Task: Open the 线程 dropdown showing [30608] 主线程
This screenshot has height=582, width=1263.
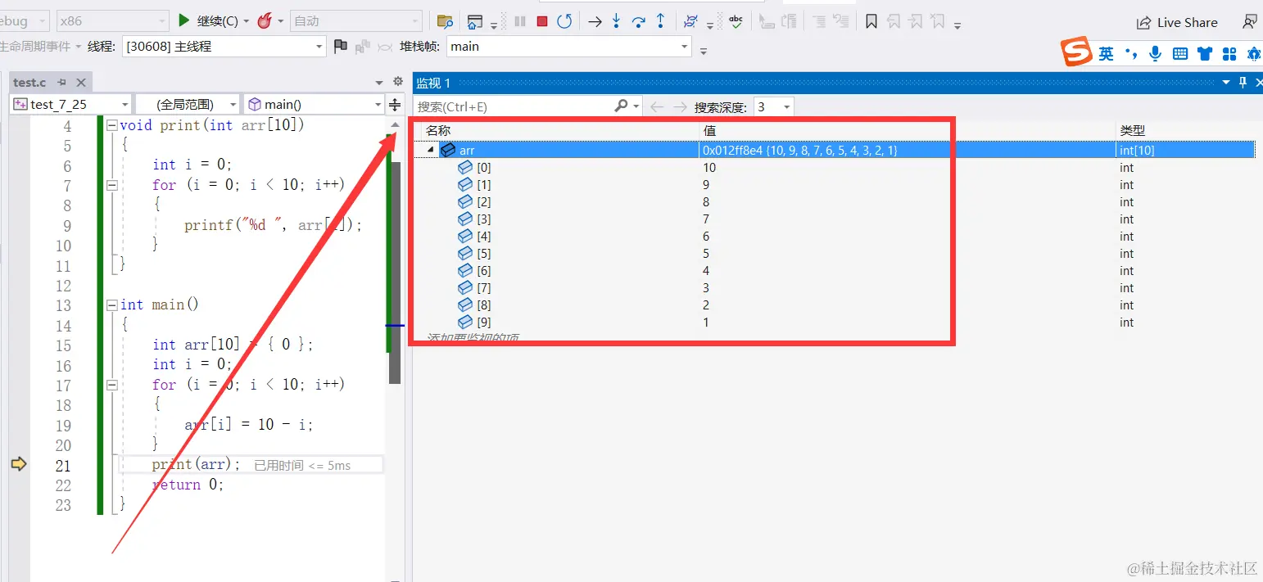Action: (x=224, y=47)
